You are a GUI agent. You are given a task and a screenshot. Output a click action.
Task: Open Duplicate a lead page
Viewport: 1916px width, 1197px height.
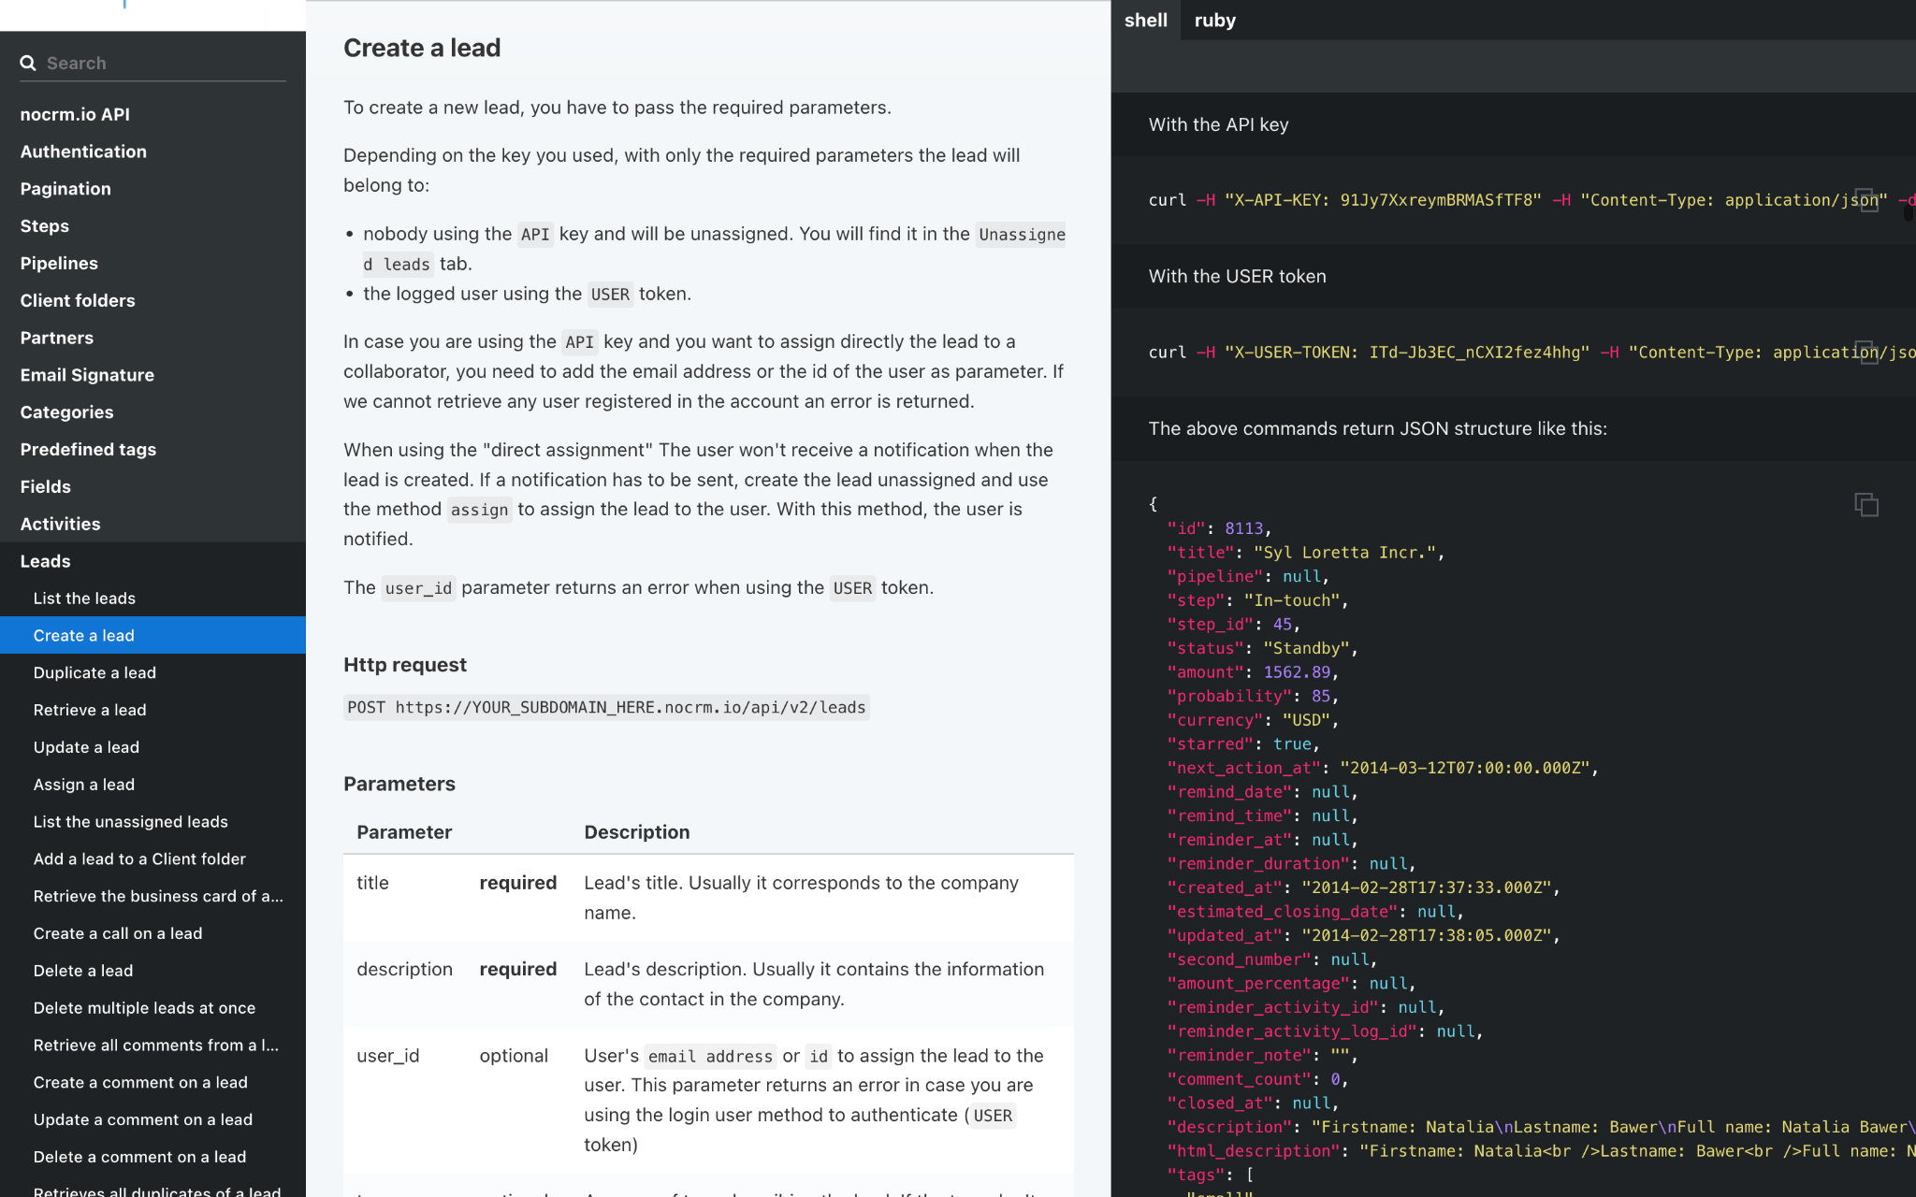[94, 672]
